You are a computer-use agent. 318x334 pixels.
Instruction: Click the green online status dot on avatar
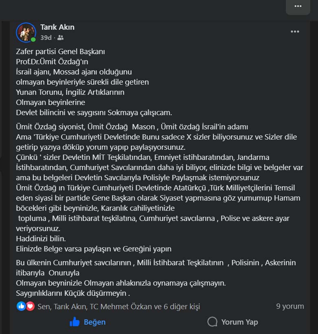pyautogui.click(x=33, y=39)
